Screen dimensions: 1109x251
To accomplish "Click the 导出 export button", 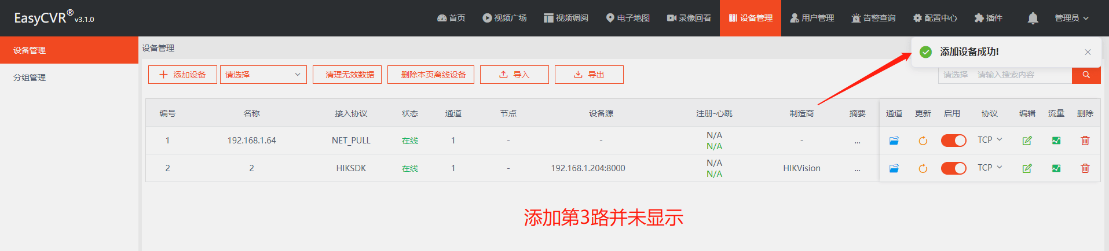I will pos(589,75).
